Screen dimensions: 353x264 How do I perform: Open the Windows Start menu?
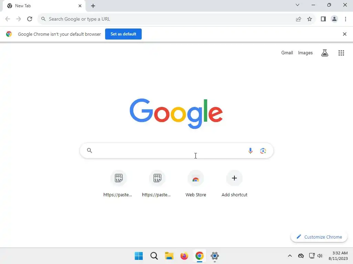pos(139,256)
